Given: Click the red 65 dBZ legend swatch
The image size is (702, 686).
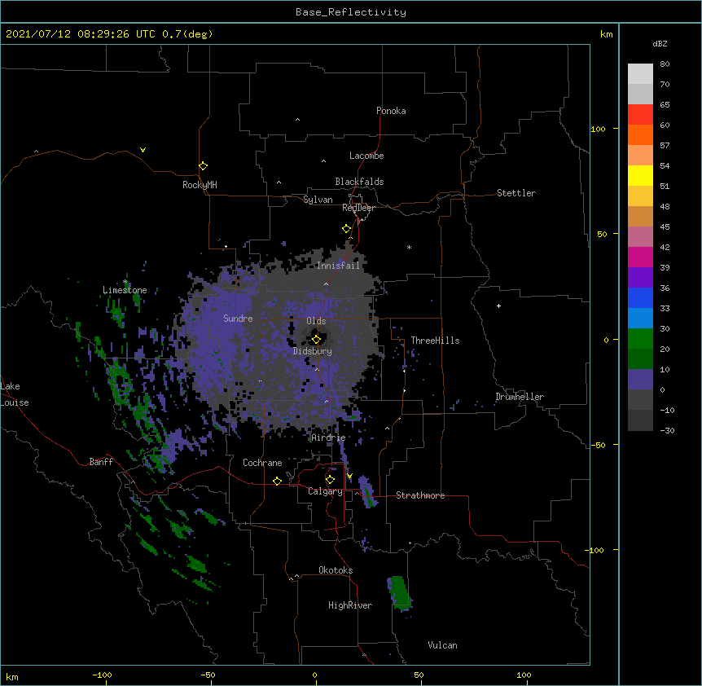Looking at the screenshot, I should tap(640, 115).
